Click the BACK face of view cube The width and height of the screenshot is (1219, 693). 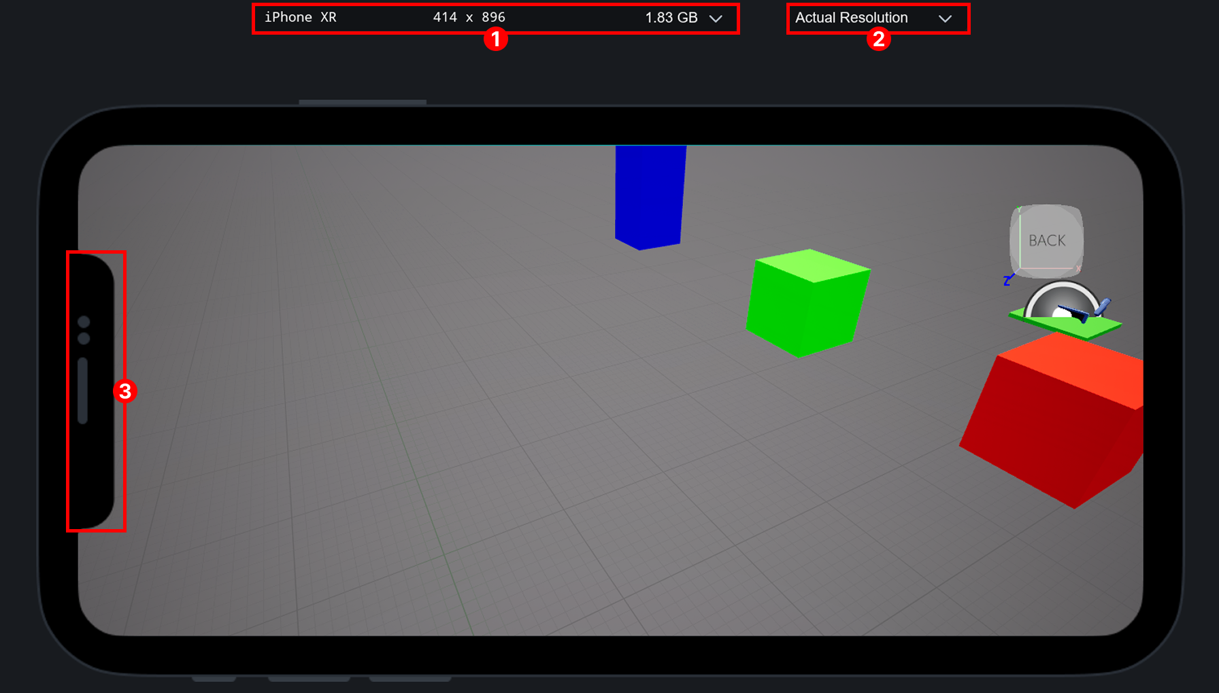(x=1047, y=241)
